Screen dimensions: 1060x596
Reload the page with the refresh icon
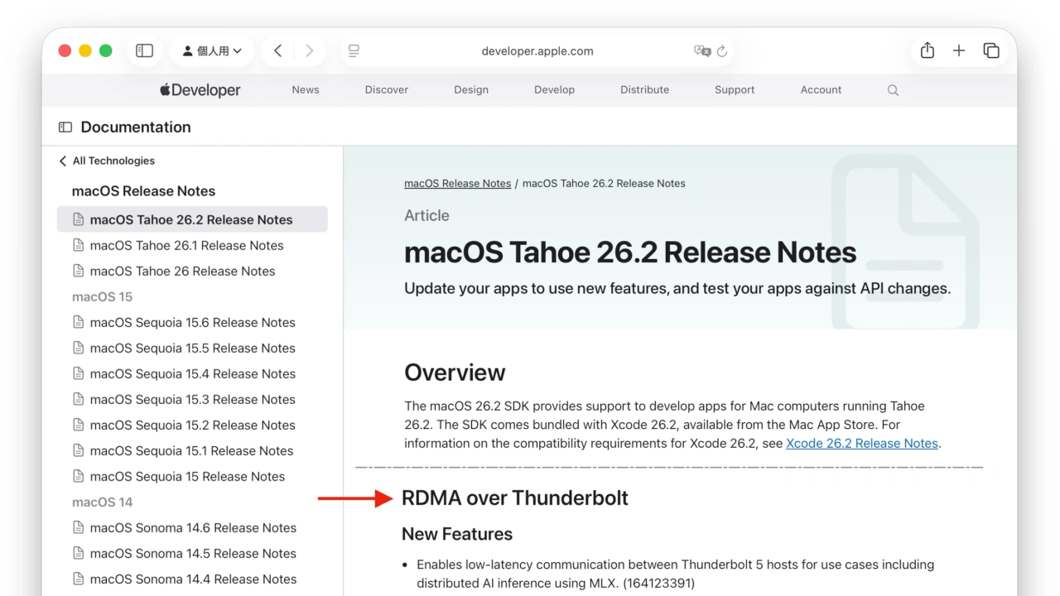[x=721, y=50]
